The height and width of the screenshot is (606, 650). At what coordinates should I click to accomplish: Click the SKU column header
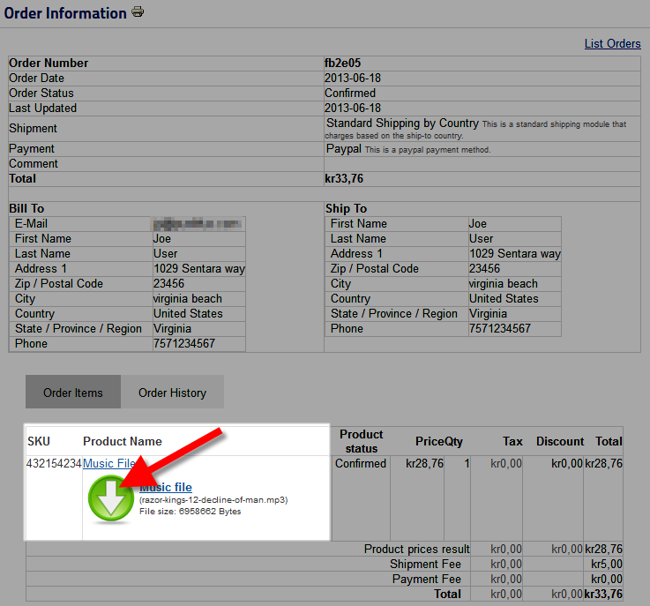(39, 441)
